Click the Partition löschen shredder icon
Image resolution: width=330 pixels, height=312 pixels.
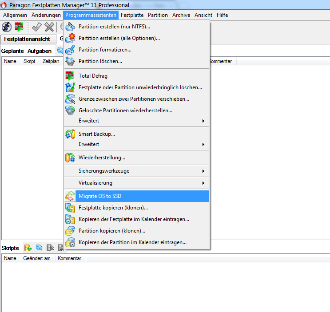[70, 61]
